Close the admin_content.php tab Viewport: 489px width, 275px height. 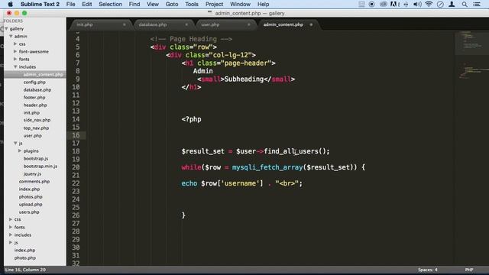pos(311,24)
